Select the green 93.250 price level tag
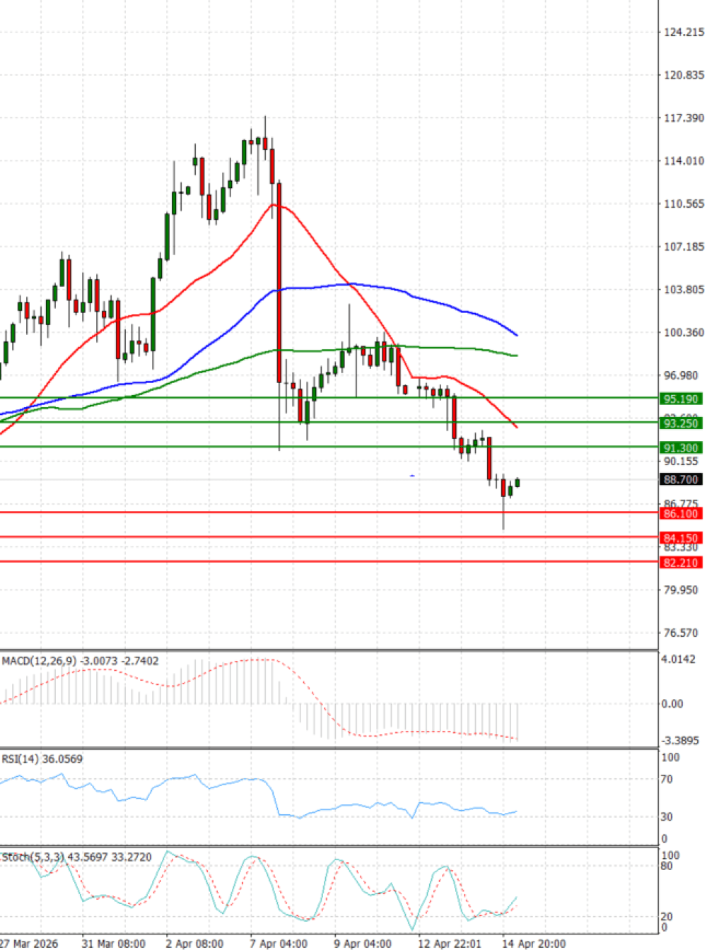Viewport: 707px width, 950px height. click(x=680, y=423)
